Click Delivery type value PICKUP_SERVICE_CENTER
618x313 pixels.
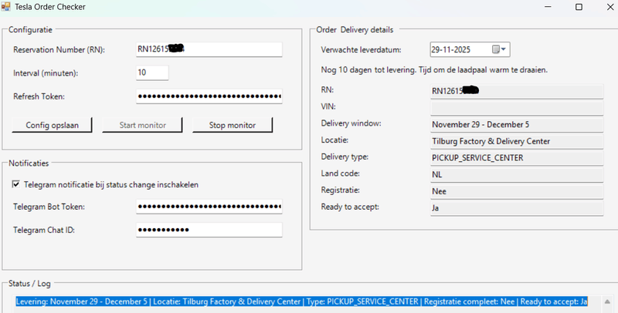[517, 158]
